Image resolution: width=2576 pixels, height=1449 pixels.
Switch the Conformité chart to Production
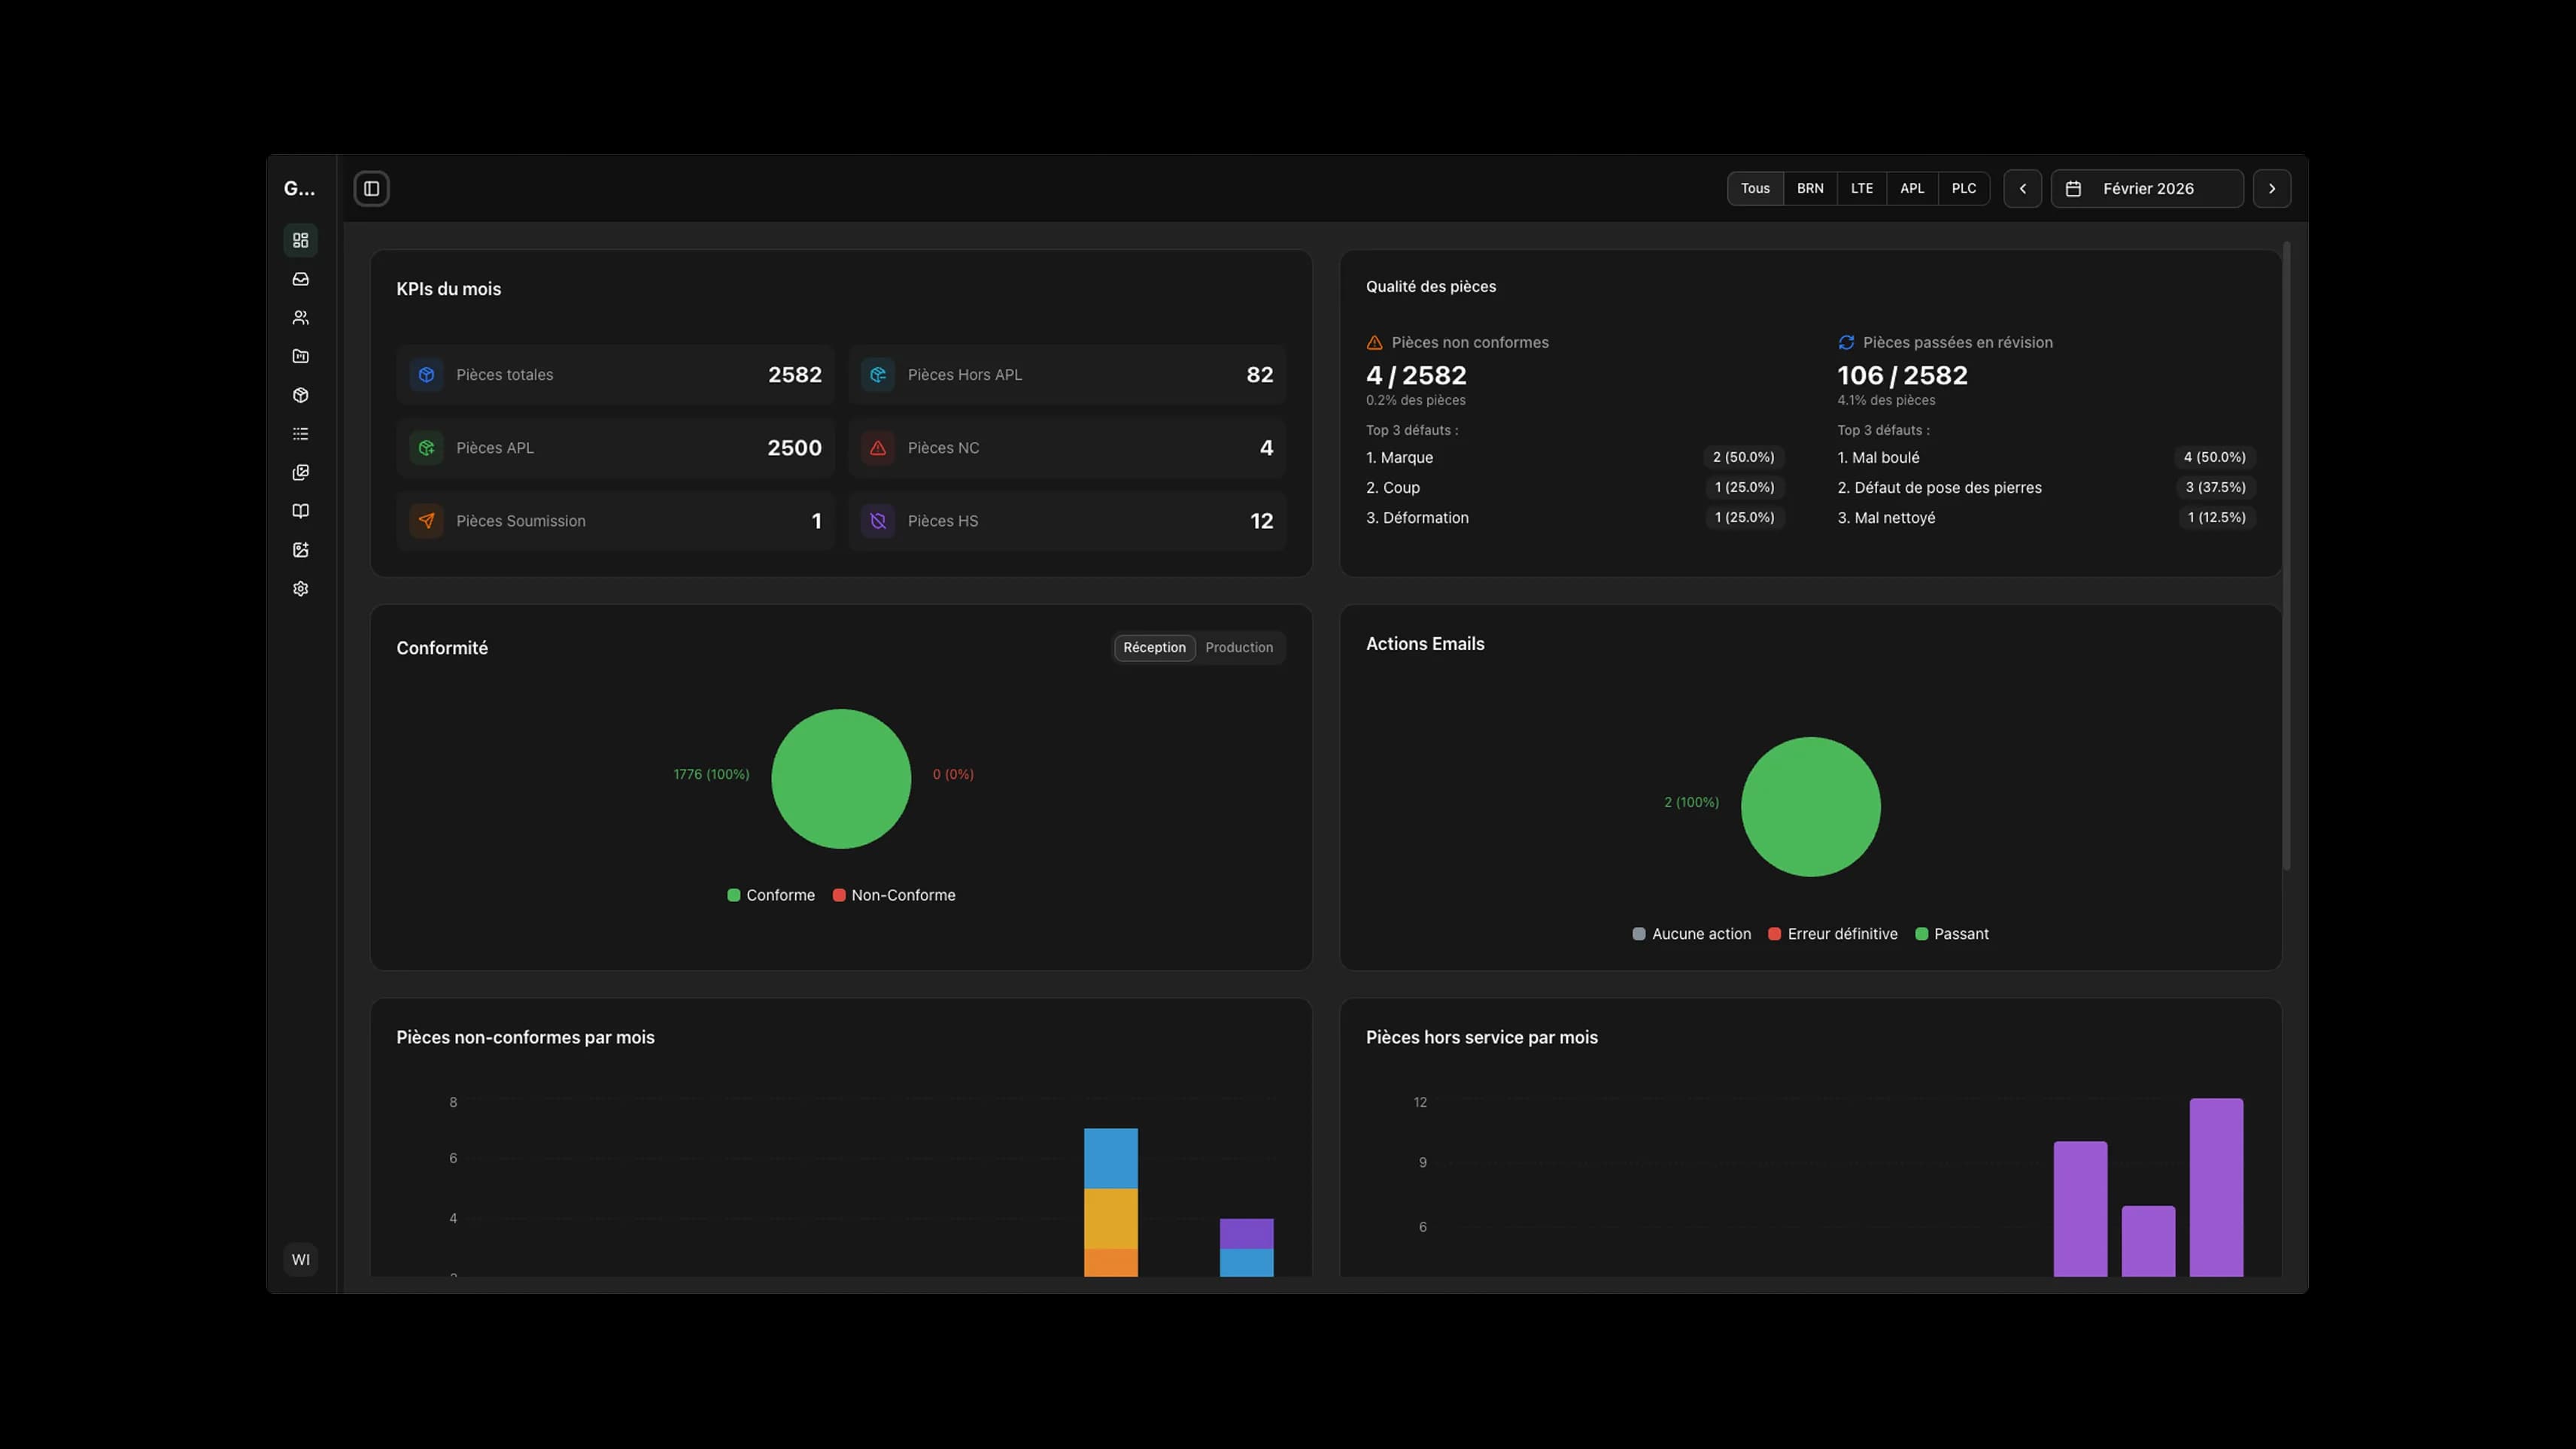(x=1238, y=648)
